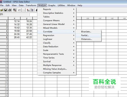Screen dimensions: 127x97
Task: Expand the Tables submenu
Action: click(57, 17)
